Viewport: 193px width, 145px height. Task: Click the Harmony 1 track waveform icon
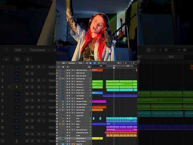coord(63,81)
